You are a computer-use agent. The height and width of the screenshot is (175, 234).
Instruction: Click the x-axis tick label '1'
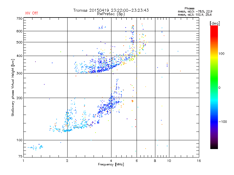pyautogui.click(x=23, y=161)
